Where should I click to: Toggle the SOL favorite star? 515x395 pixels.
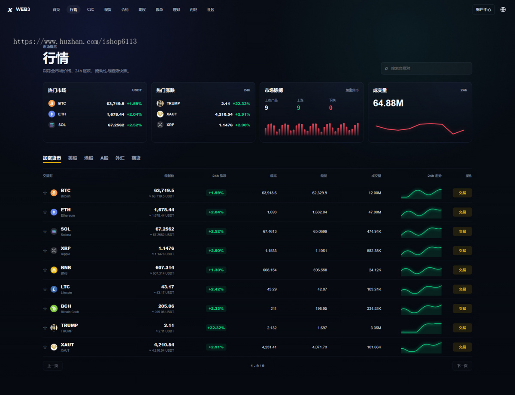click(x=45, y=231)
